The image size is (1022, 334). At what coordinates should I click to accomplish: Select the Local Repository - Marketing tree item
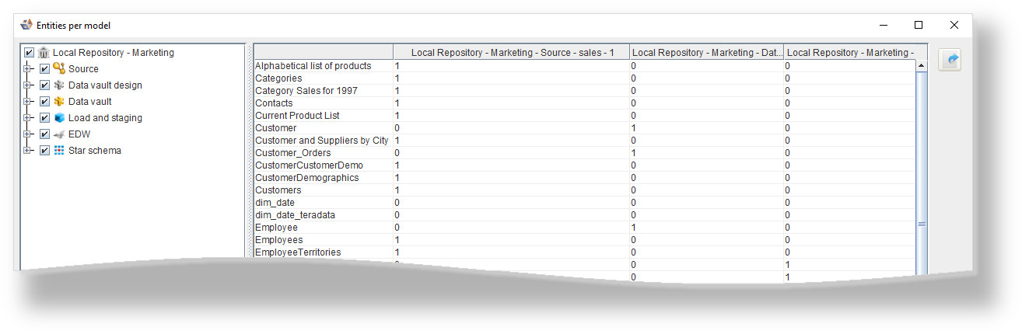[x=114, y=53]
